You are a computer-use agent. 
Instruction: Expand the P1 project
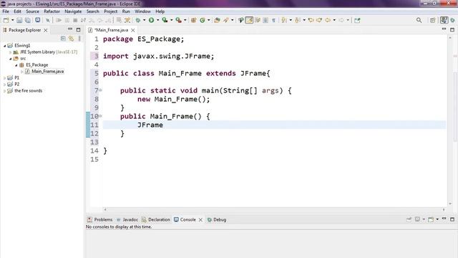point(5,78)
